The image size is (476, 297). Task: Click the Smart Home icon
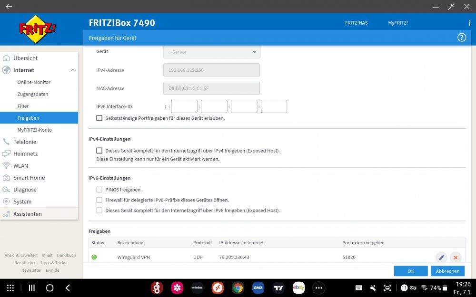(6, 178)
